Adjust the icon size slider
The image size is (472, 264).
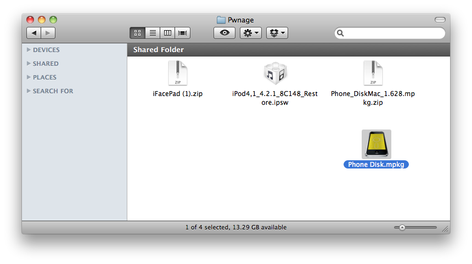point(402,227)
